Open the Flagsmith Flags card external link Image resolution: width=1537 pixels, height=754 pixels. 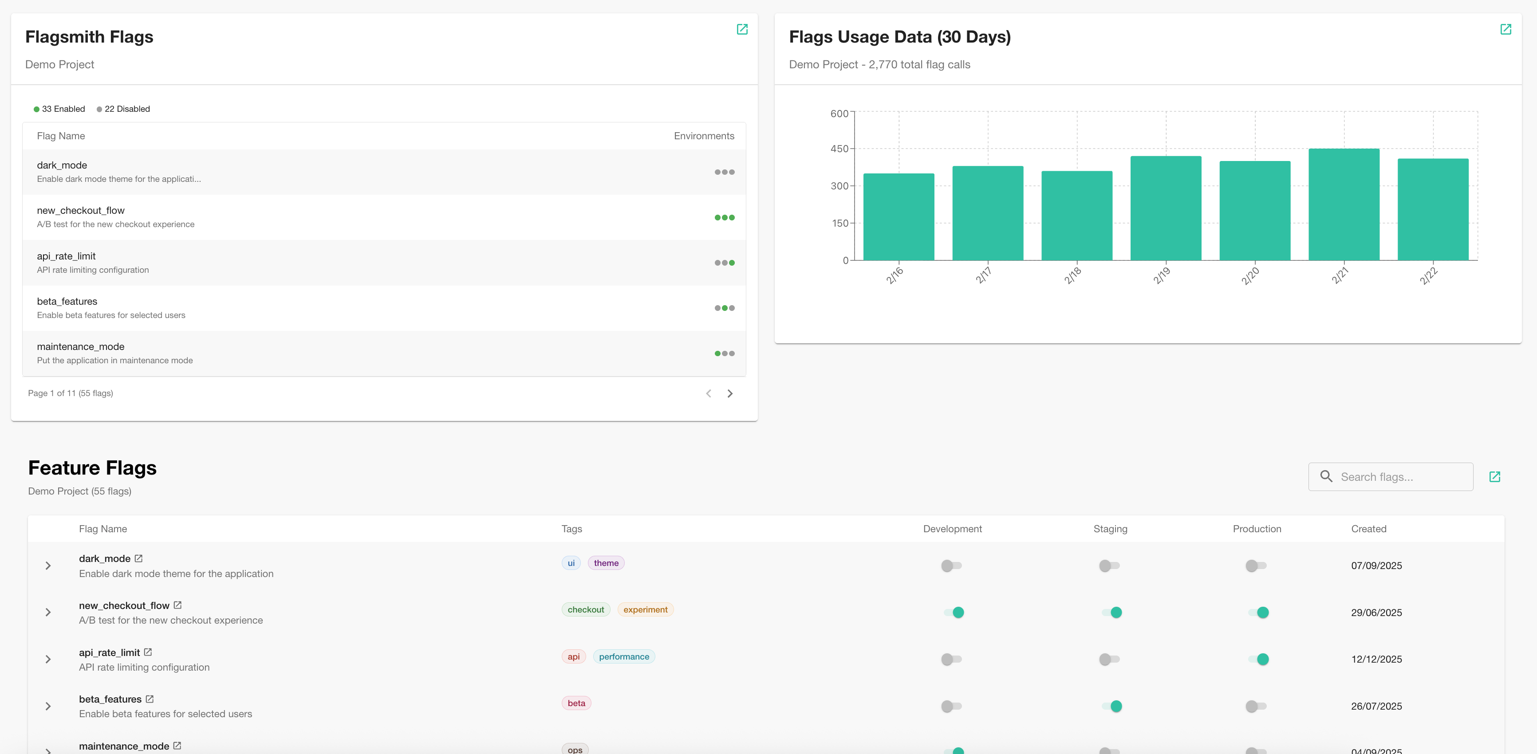(x=742, y=29)
